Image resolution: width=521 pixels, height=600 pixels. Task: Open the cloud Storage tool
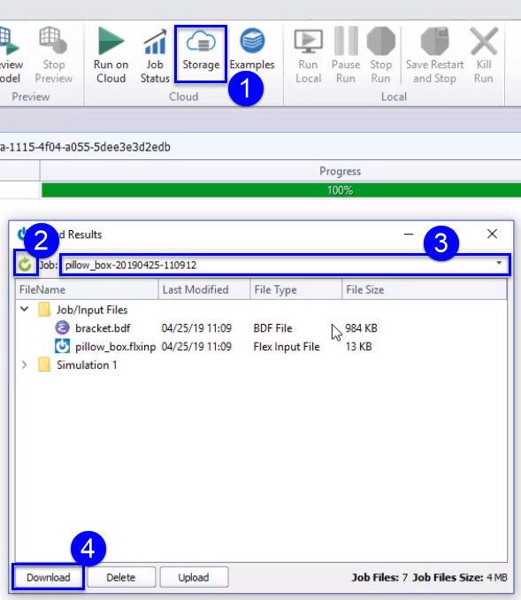201,54
